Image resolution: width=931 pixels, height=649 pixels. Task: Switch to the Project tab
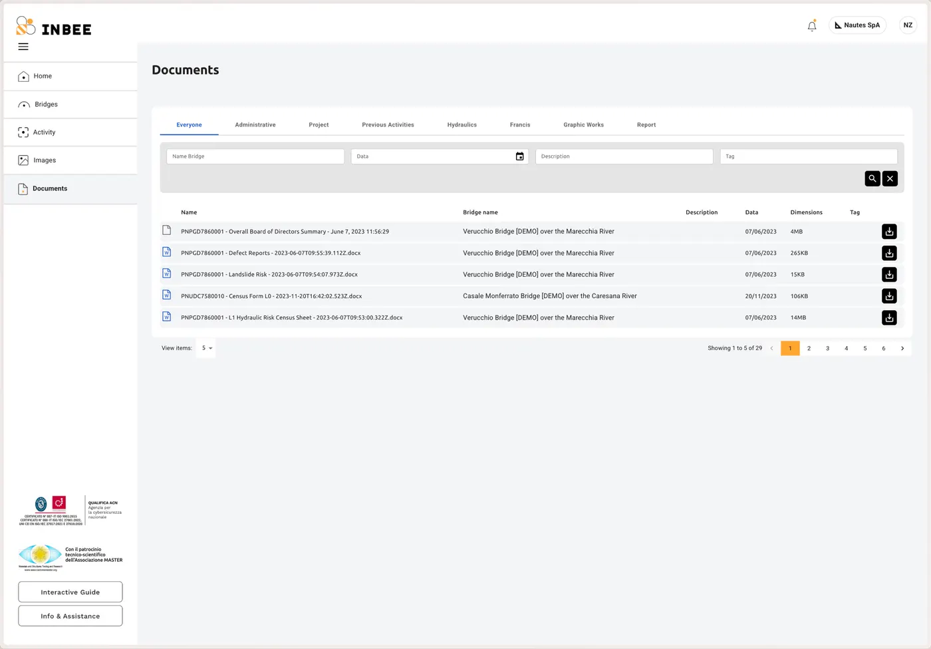click(319, 125)
